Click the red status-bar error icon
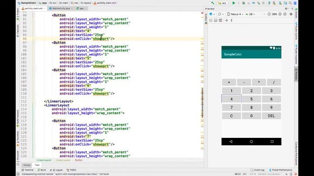The height and width of the screenshot is (176, 314). coord(295,174)
